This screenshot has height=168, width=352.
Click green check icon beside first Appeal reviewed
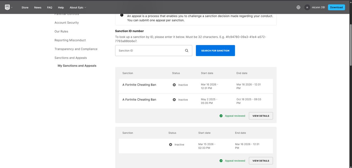(x=221, y=116)
